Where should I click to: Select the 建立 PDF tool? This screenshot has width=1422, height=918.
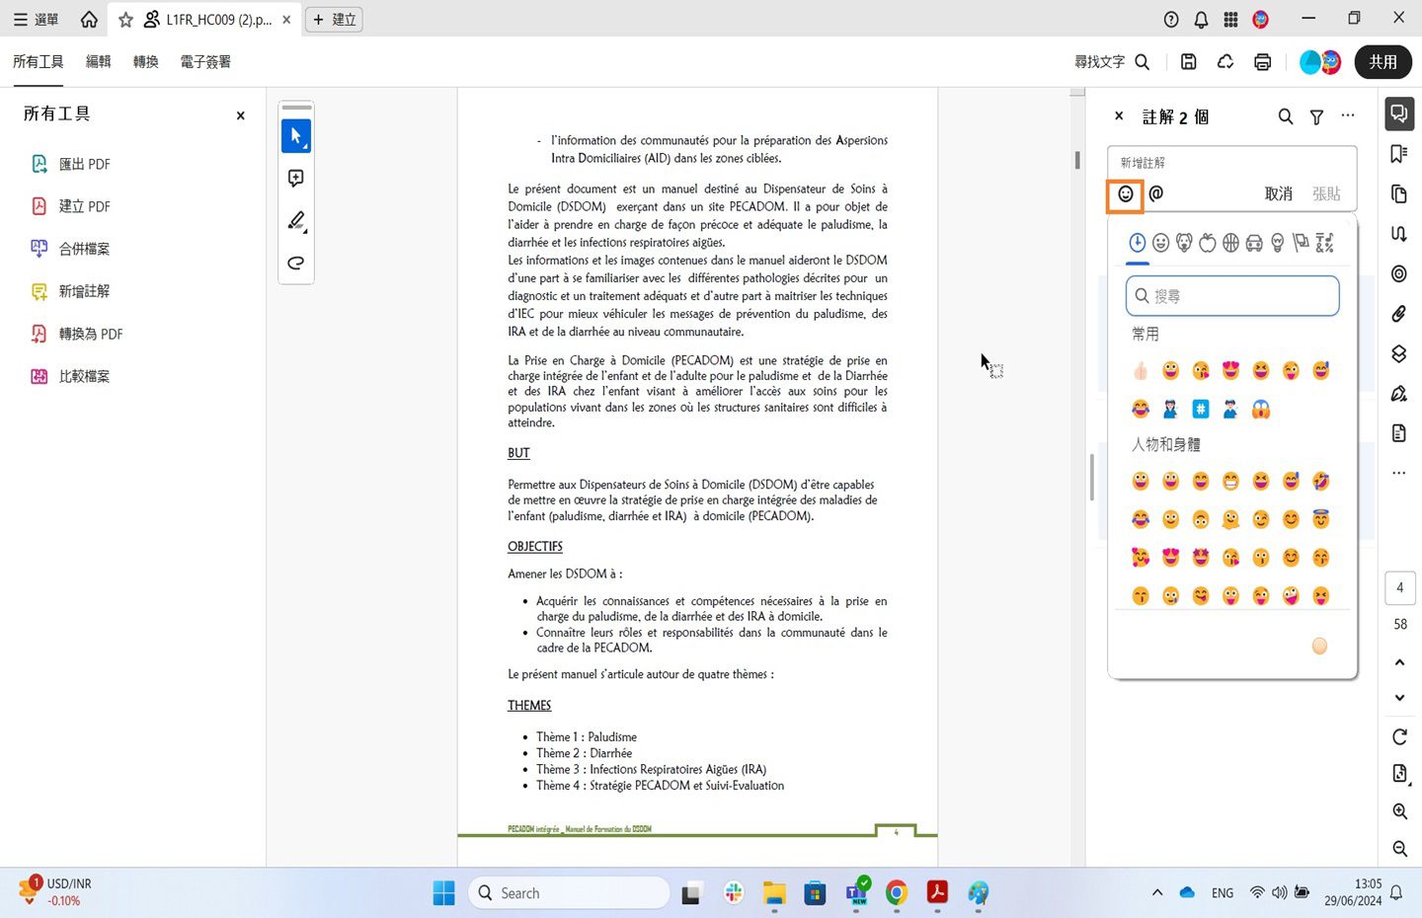tap(71, 206)
